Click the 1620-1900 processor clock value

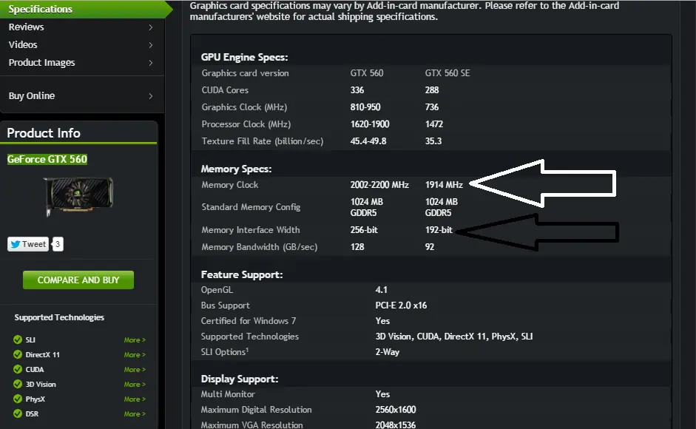tap(370, 124)
